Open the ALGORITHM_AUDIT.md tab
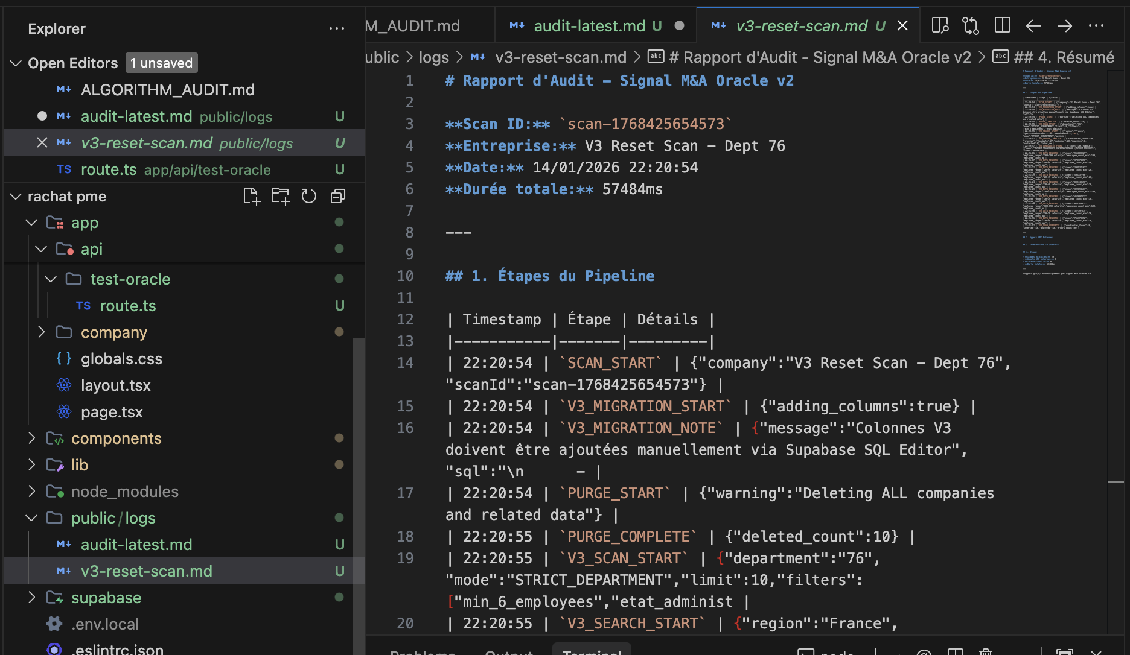 [x=417, y=25]
